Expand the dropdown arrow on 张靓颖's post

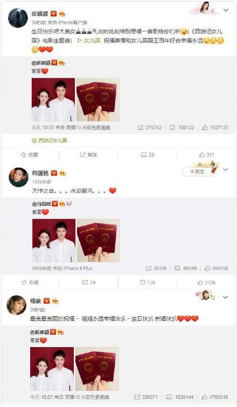point(226,10)
